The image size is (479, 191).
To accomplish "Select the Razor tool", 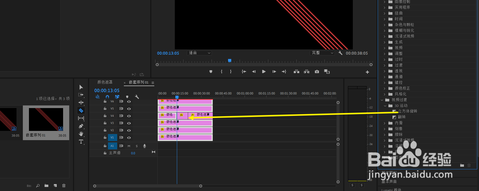I will (81, 110).
